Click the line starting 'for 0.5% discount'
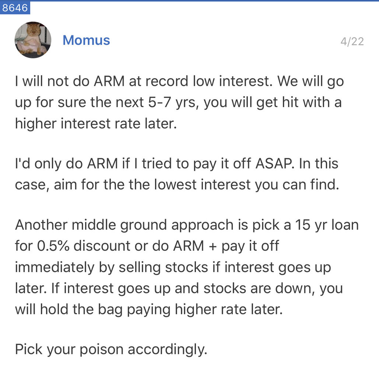Viewport: 379px width, 377px height. click(x=147, y=246)
